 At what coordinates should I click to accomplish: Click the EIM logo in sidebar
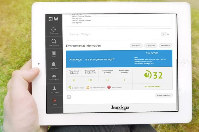tap(54, 19)
